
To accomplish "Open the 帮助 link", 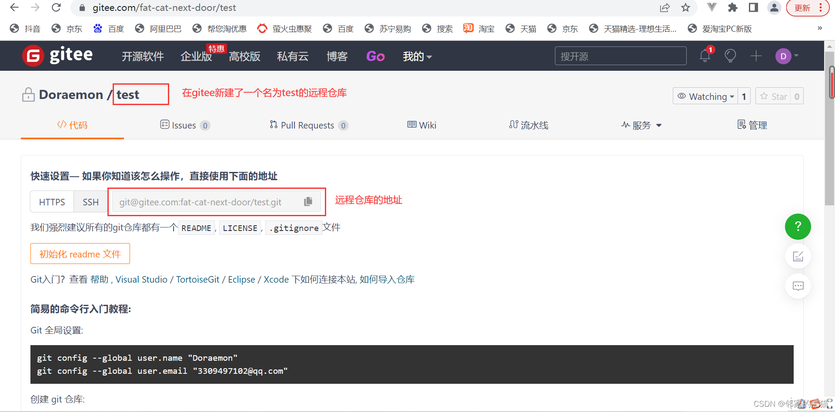I will pos(99,279).
